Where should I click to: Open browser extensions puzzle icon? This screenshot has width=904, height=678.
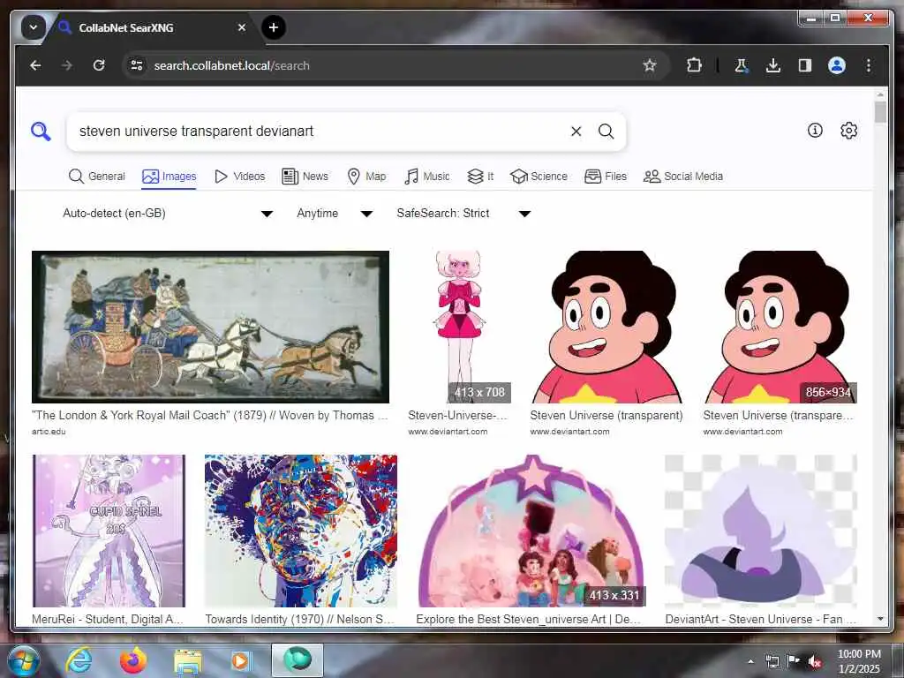(694, 65)
